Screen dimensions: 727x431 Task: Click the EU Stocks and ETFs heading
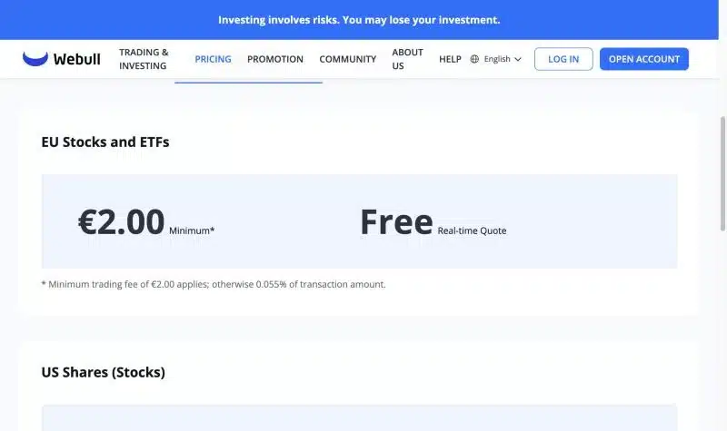pyautogui.click(x=105, y=142)
